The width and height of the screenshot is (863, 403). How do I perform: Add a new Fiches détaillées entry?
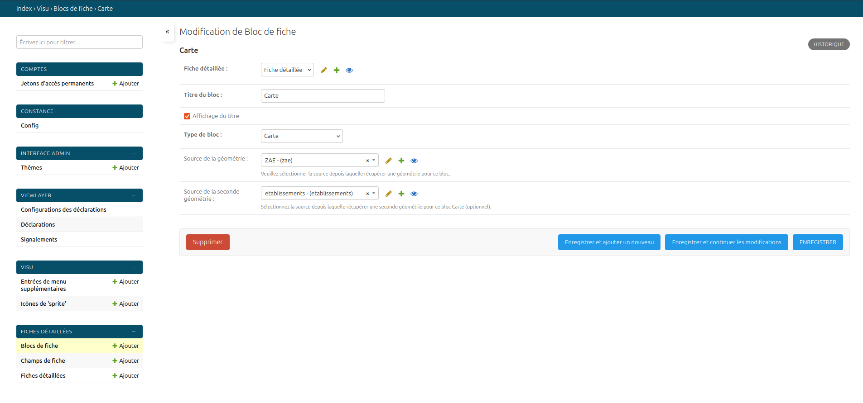point(125,376)
